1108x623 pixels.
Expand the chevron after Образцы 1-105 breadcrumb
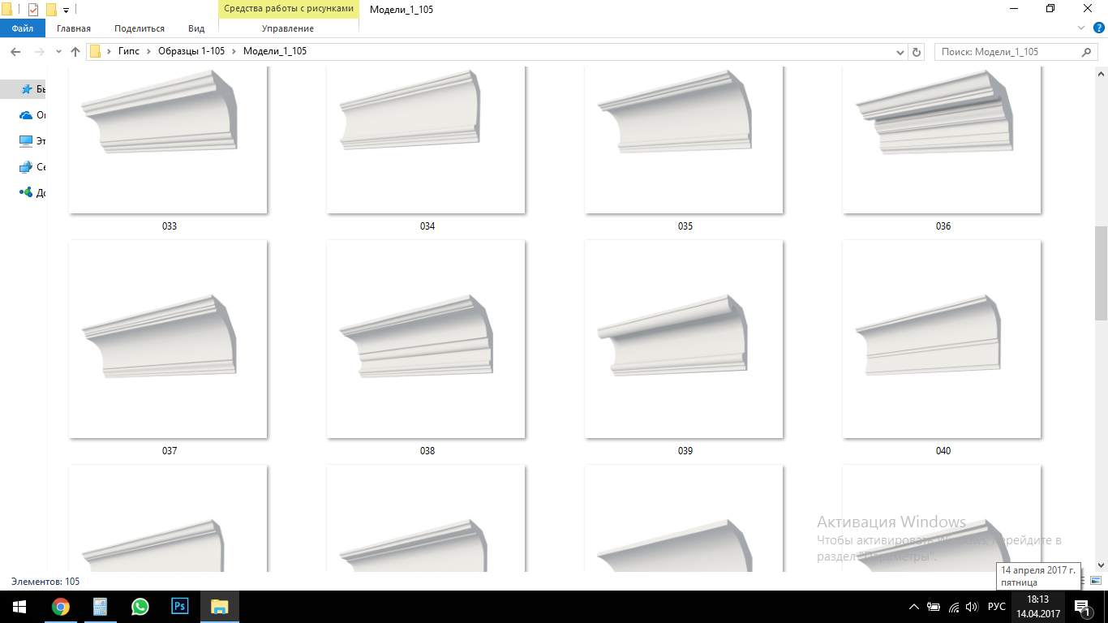click(234, 51)
